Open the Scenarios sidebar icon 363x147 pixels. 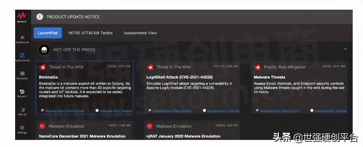pos(22,73)
